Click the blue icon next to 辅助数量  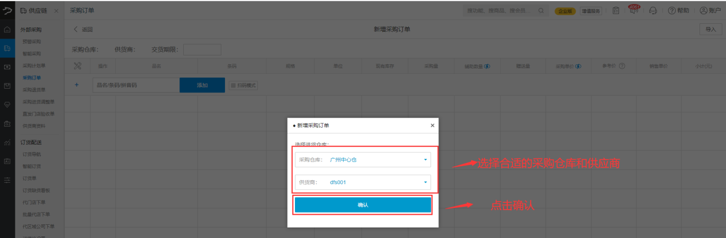pyautogui.click(x=487, y=66)
